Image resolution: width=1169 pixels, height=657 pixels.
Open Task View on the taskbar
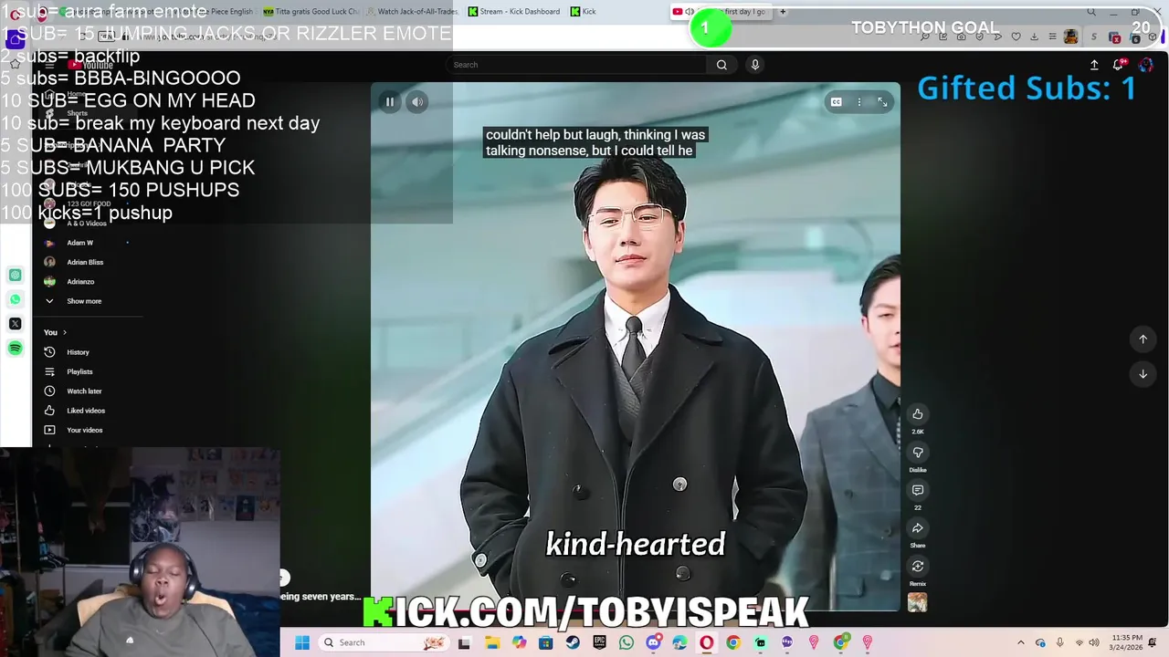click(464, 642)
